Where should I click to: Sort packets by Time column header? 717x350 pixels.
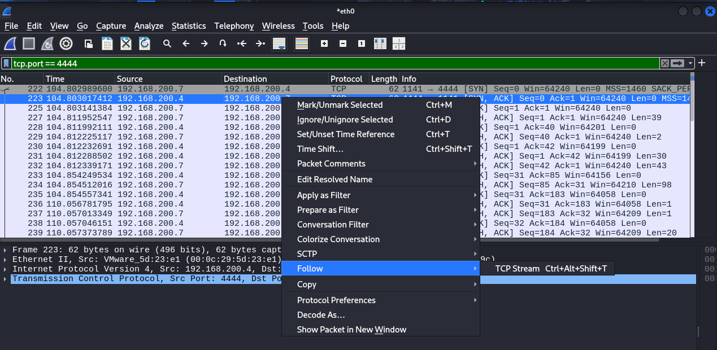point(79,79)
